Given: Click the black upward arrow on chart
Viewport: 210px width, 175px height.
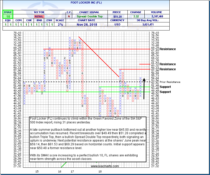Looking at the screenshot, I should pyautogui.click(x=144, y=88).
